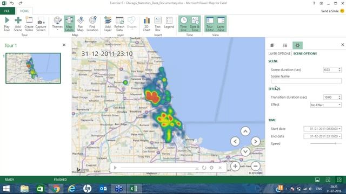This screenshot has width=346, height=194.
Task: Click the timeline progress slider
Action: click(159, 168)
